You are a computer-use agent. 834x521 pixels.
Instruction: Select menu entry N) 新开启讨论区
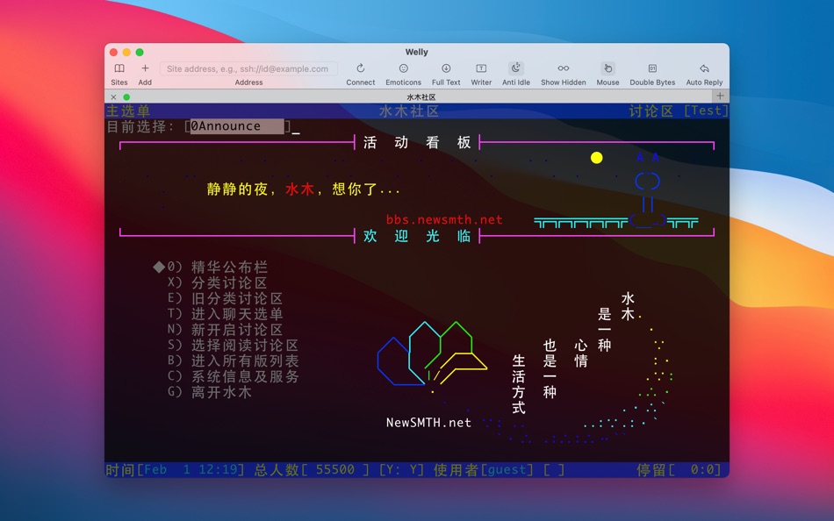(225, 330)
